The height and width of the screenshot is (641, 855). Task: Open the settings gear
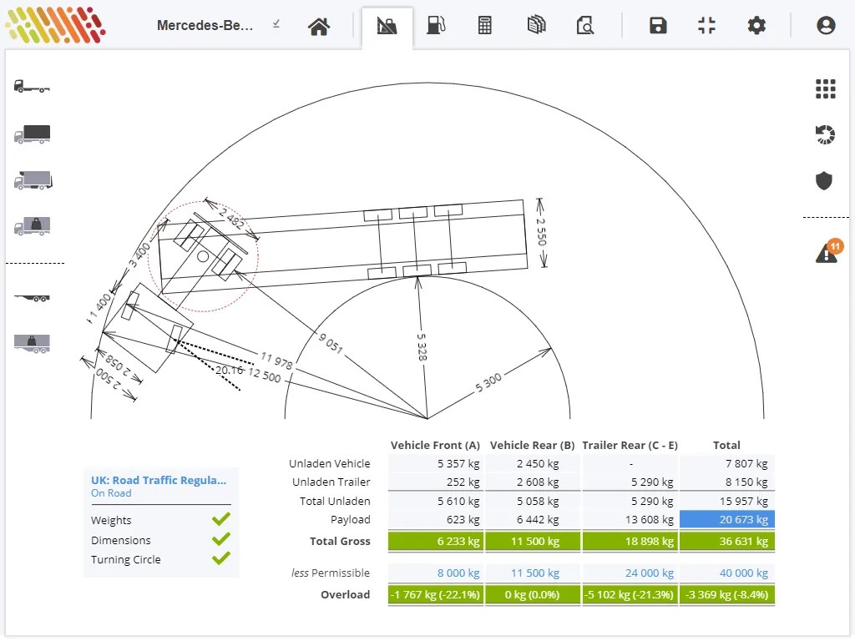pyautogui.click(x=756, y=25)
